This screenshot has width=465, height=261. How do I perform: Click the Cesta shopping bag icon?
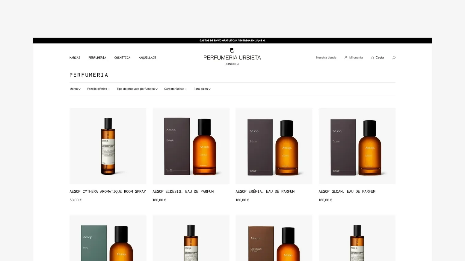coord(372,58)
